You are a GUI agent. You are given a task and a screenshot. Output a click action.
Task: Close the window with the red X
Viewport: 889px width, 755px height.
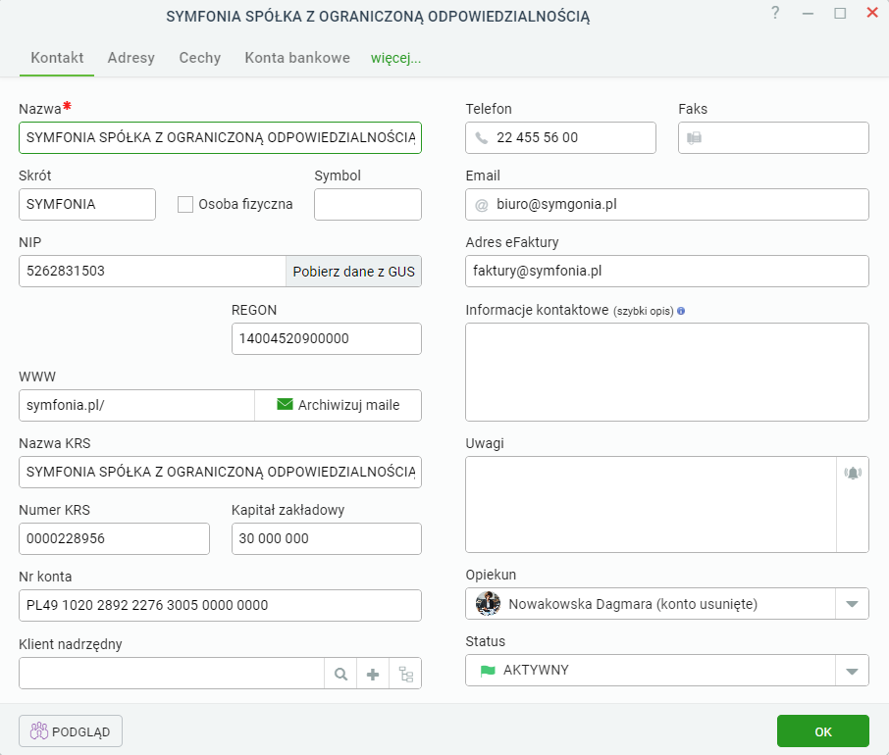pyautogui.click(x=872, y=13)
